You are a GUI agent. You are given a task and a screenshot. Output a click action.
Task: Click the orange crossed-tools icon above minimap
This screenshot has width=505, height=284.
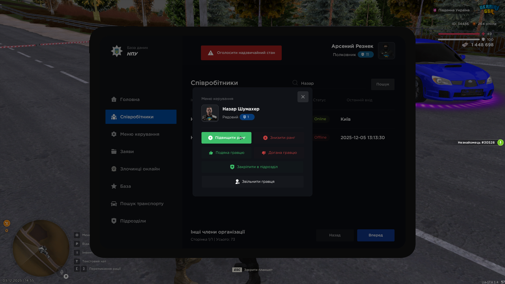(7, 223)
